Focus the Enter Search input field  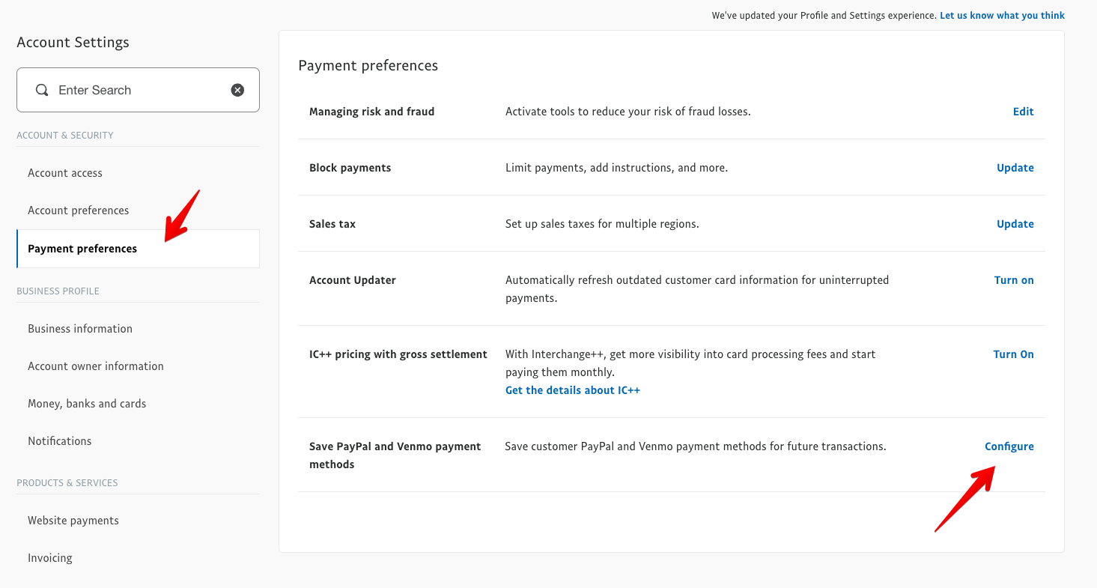coord(139,90)
